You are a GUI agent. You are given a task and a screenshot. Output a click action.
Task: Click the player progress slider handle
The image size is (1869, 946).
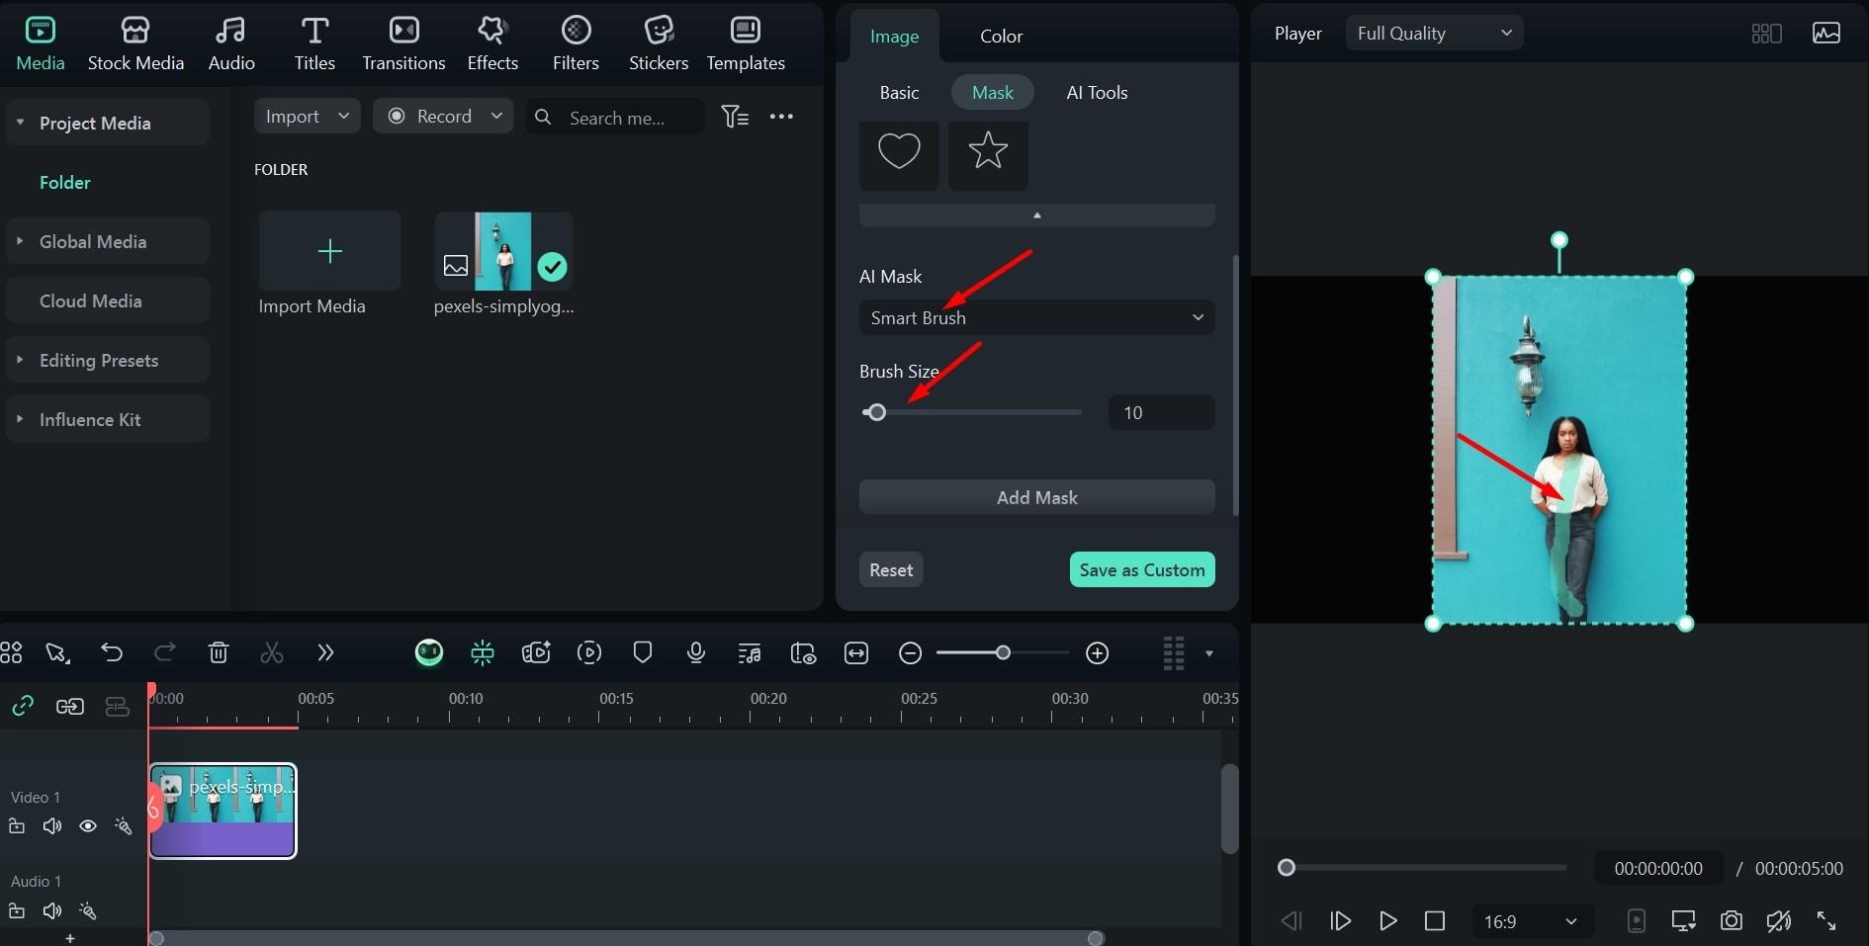pos(1287,868)
